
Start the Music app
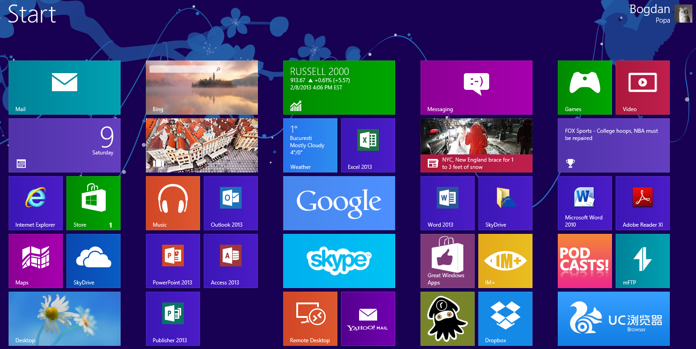pos(173,203)
